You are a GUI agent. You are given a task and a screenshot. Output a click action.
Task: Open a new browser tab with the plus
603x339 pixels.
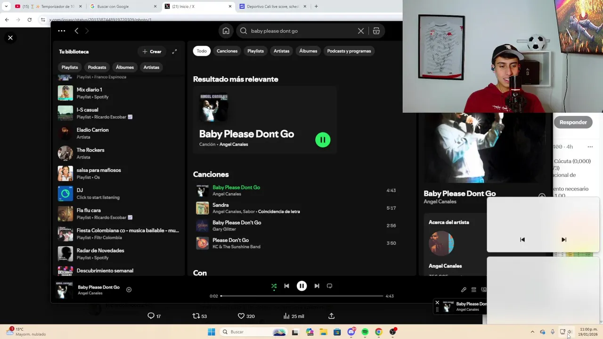pos(316,7)
